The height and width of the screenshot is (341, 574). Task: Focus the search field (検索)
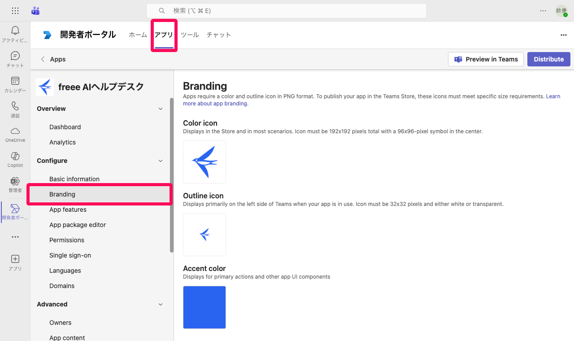[287, 11]
